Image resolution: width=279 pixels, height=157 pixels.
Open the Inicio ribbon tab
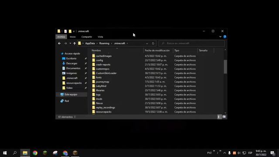pyautogui.click(x=73, y=37)
